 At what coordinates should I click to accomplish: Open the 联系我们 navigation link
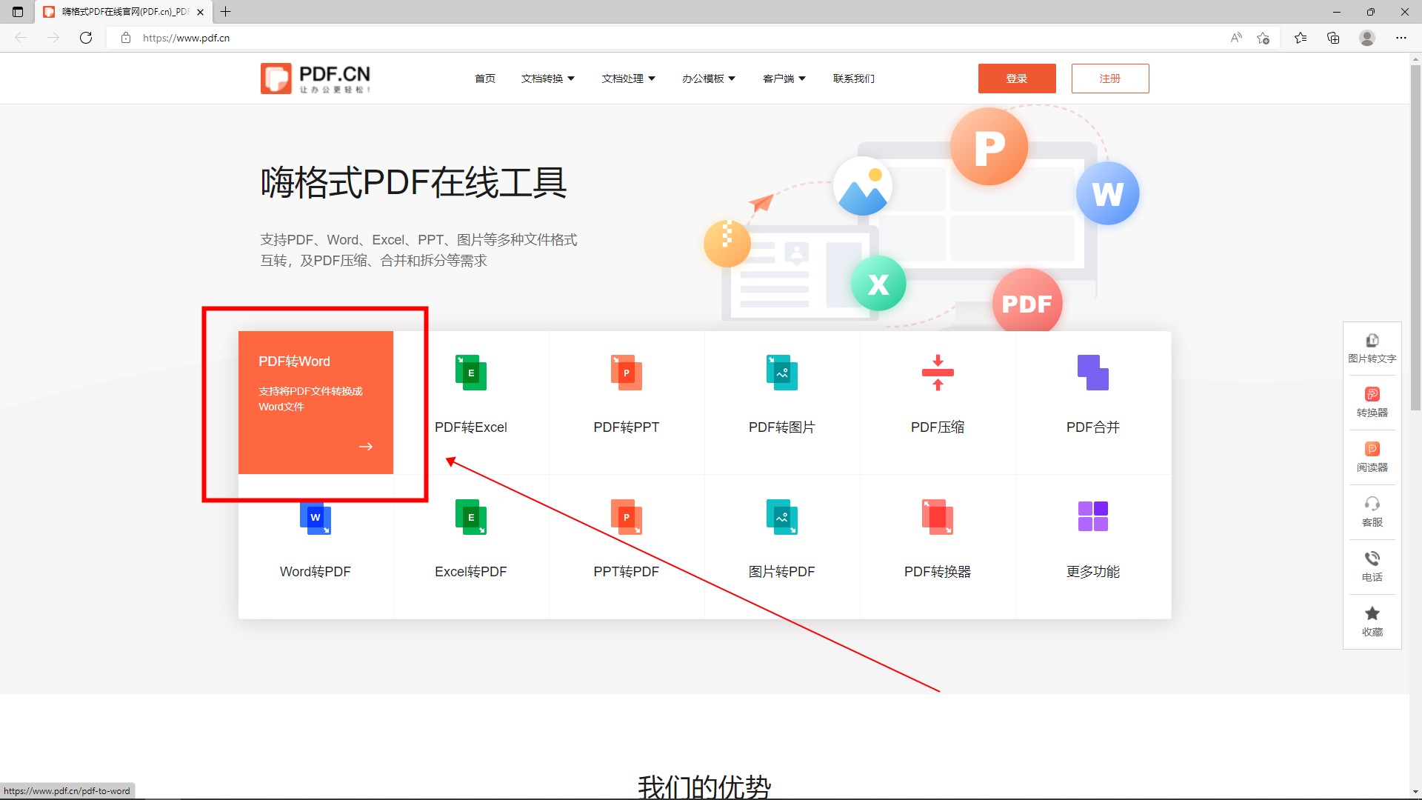click(x=854, y=79)
